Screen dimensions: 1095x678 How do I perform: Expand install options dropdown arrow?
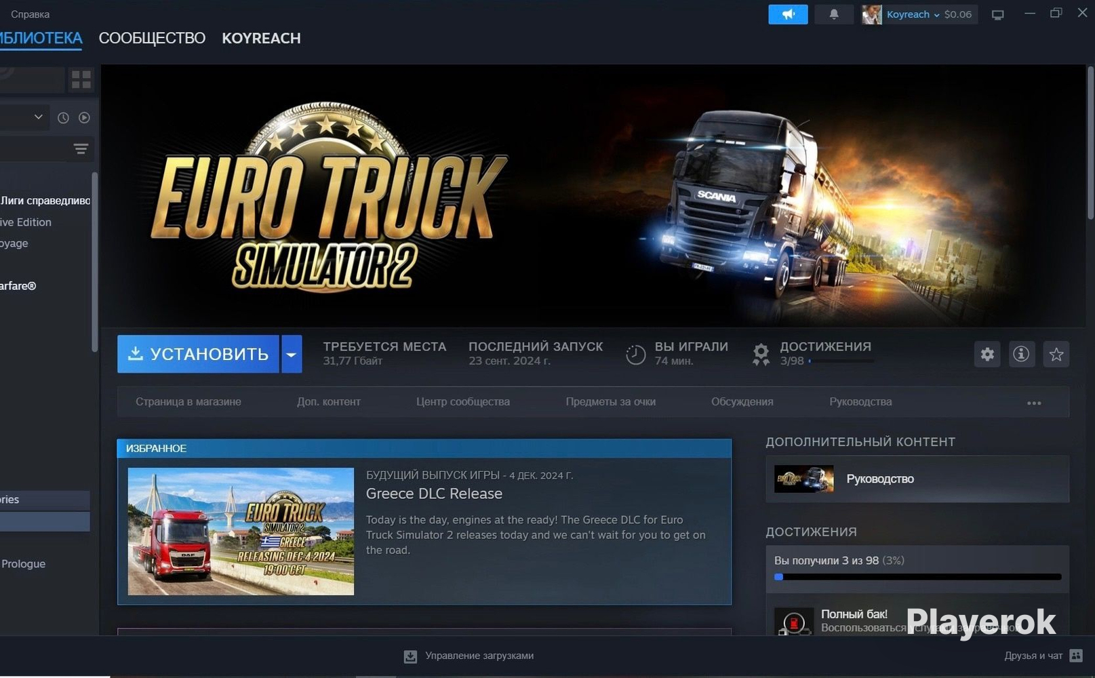(x=292, y=354)
